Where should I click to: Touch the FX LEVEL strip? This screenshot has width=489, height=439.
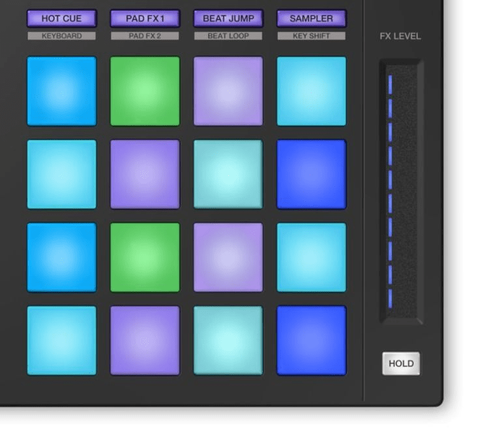tap(402, 191)
